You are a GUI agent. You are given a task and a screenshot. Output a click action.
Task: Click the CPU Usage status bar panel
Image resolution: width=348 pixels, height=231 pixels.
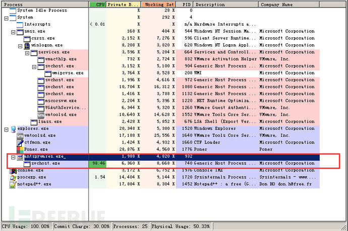coord(25,227)
